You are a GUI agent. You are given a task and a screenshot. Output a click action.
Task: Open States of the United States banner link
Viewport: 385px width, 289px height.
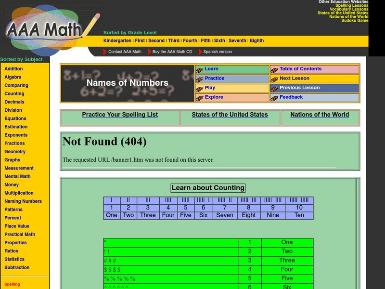230,115
